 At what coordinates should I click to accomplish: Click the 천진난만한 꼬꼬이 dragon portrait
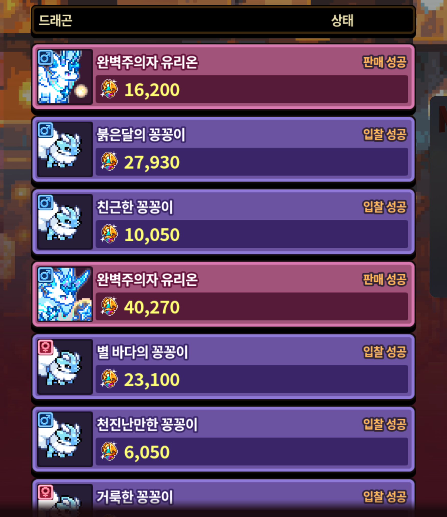(x=65, y=439)
